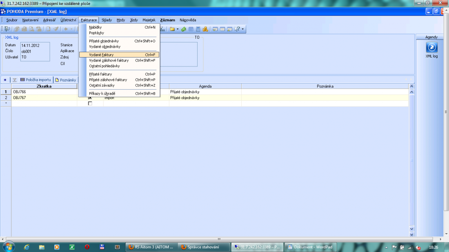Toggle checkbox in OBJ767 row

coord(90,98)
